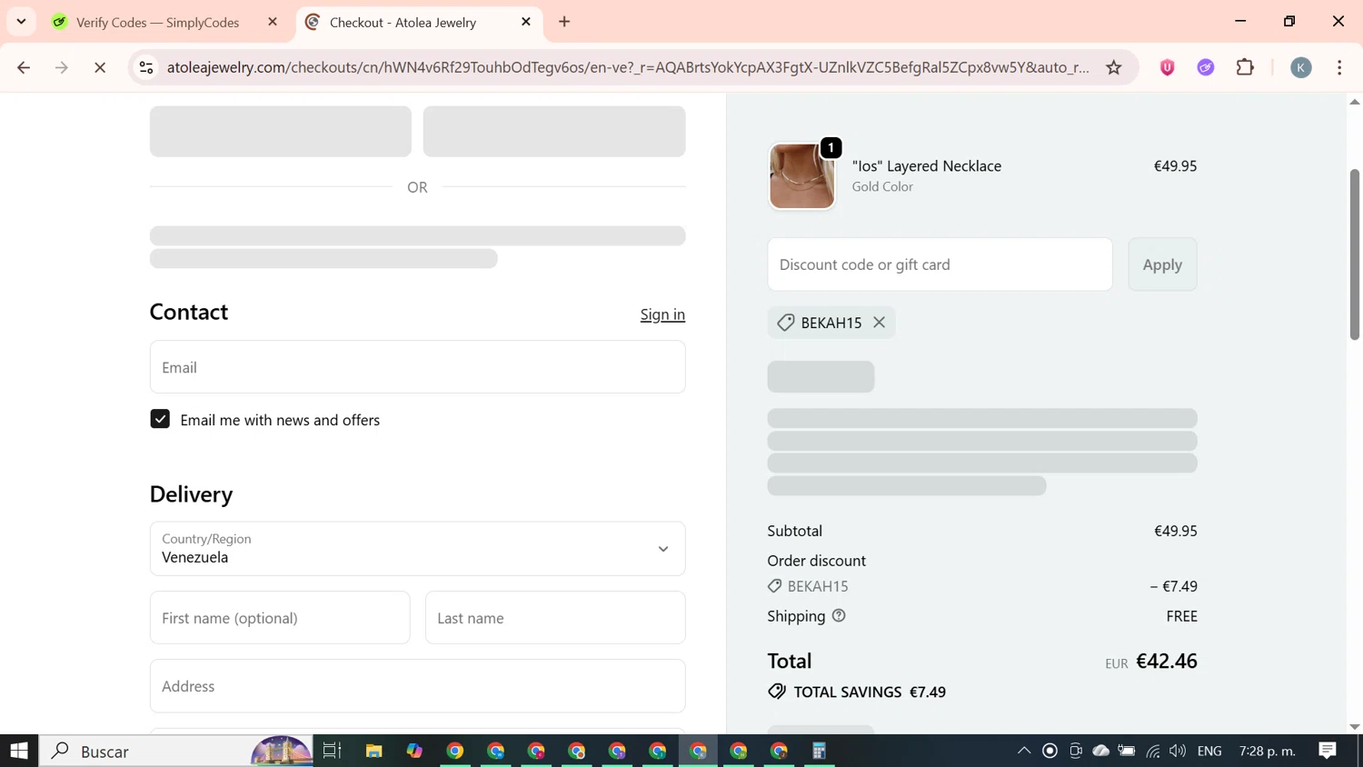Click the browser back arrow
Viewport: 1363px width, 767px height.
[24, 67]
